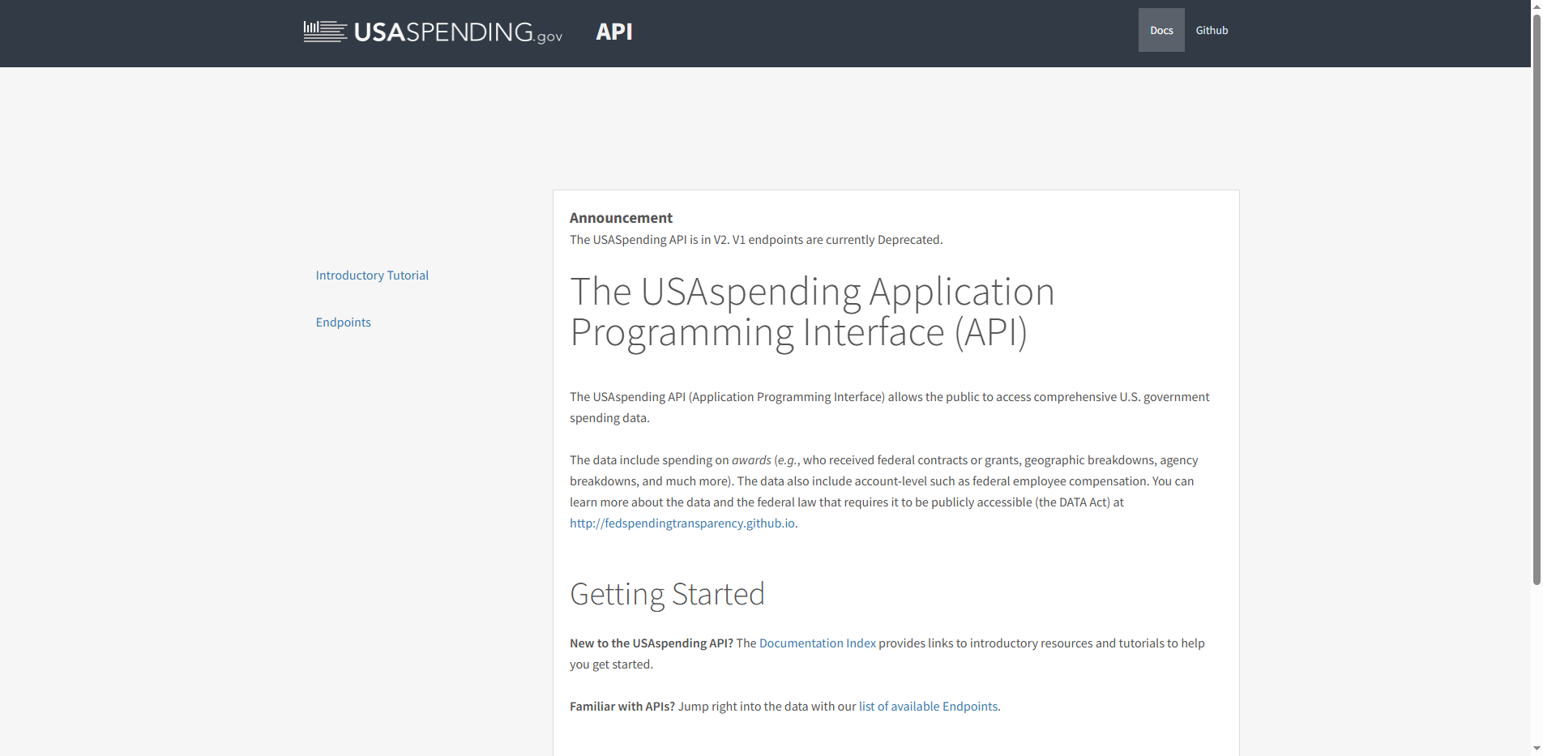This screenshot has width=1543, height=756.
Task: Select the API wordmark in the navigation bar
Action: tap(613, 32)
